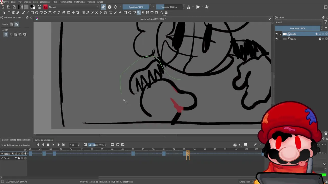328x184 pixels.
Task: Jump to first frame of animation
Action: [38, 145]
